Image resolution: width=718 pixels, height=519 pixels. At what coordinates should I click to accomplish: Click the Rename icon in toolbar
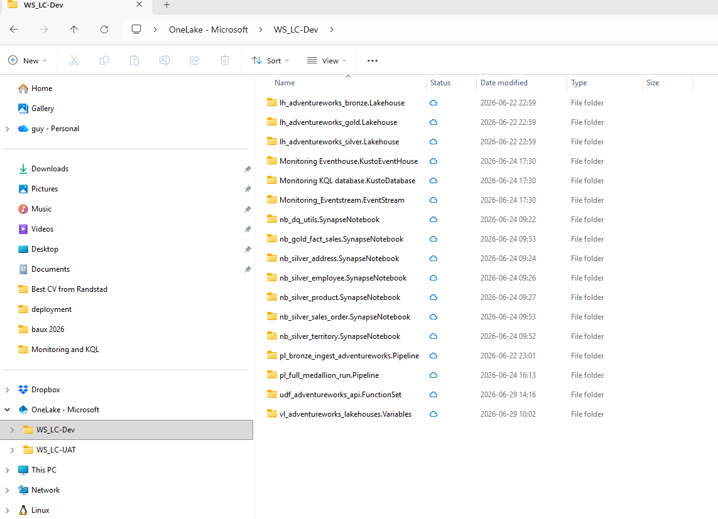pos(165,60)
